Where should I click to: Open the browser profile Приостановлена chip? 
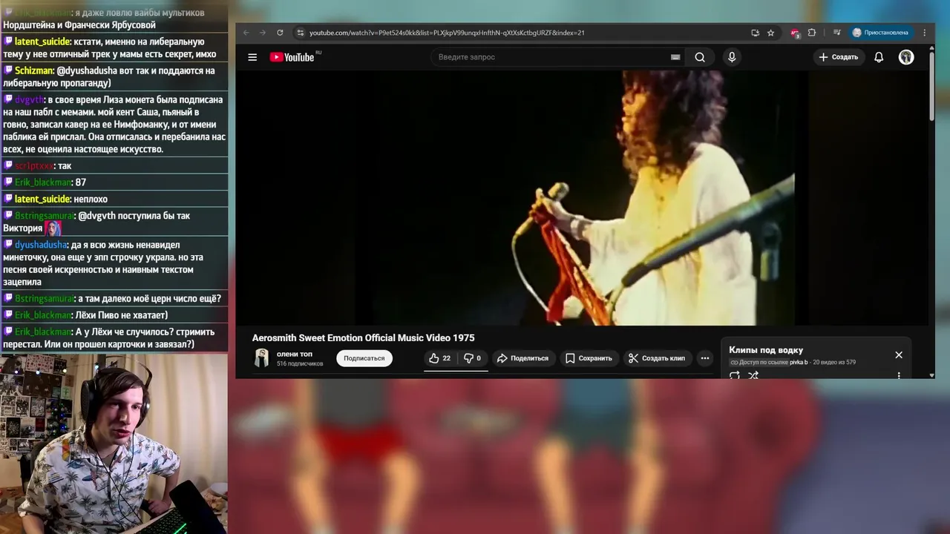click(880, 33)
